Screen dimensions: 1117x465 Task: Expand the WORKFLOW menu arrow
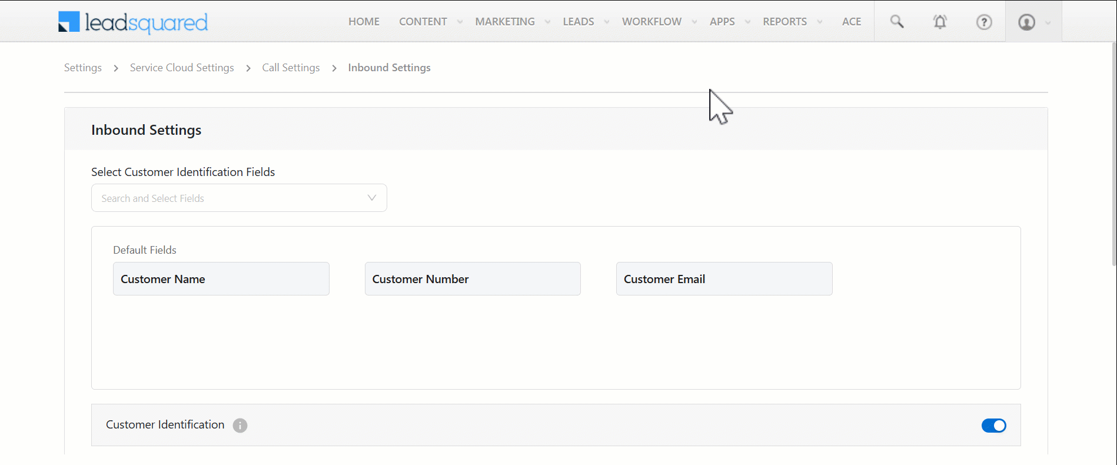pos(694,22)
